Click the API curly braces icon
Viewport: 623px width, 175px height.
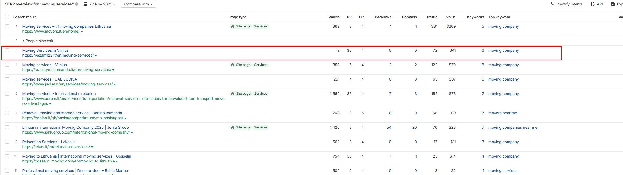tap(592, 4)
